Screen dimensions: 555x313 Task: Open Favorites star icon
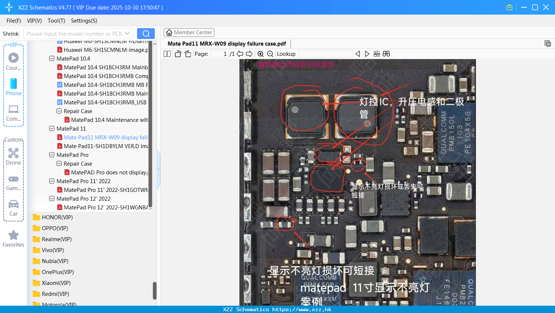[x=13, y=239]
